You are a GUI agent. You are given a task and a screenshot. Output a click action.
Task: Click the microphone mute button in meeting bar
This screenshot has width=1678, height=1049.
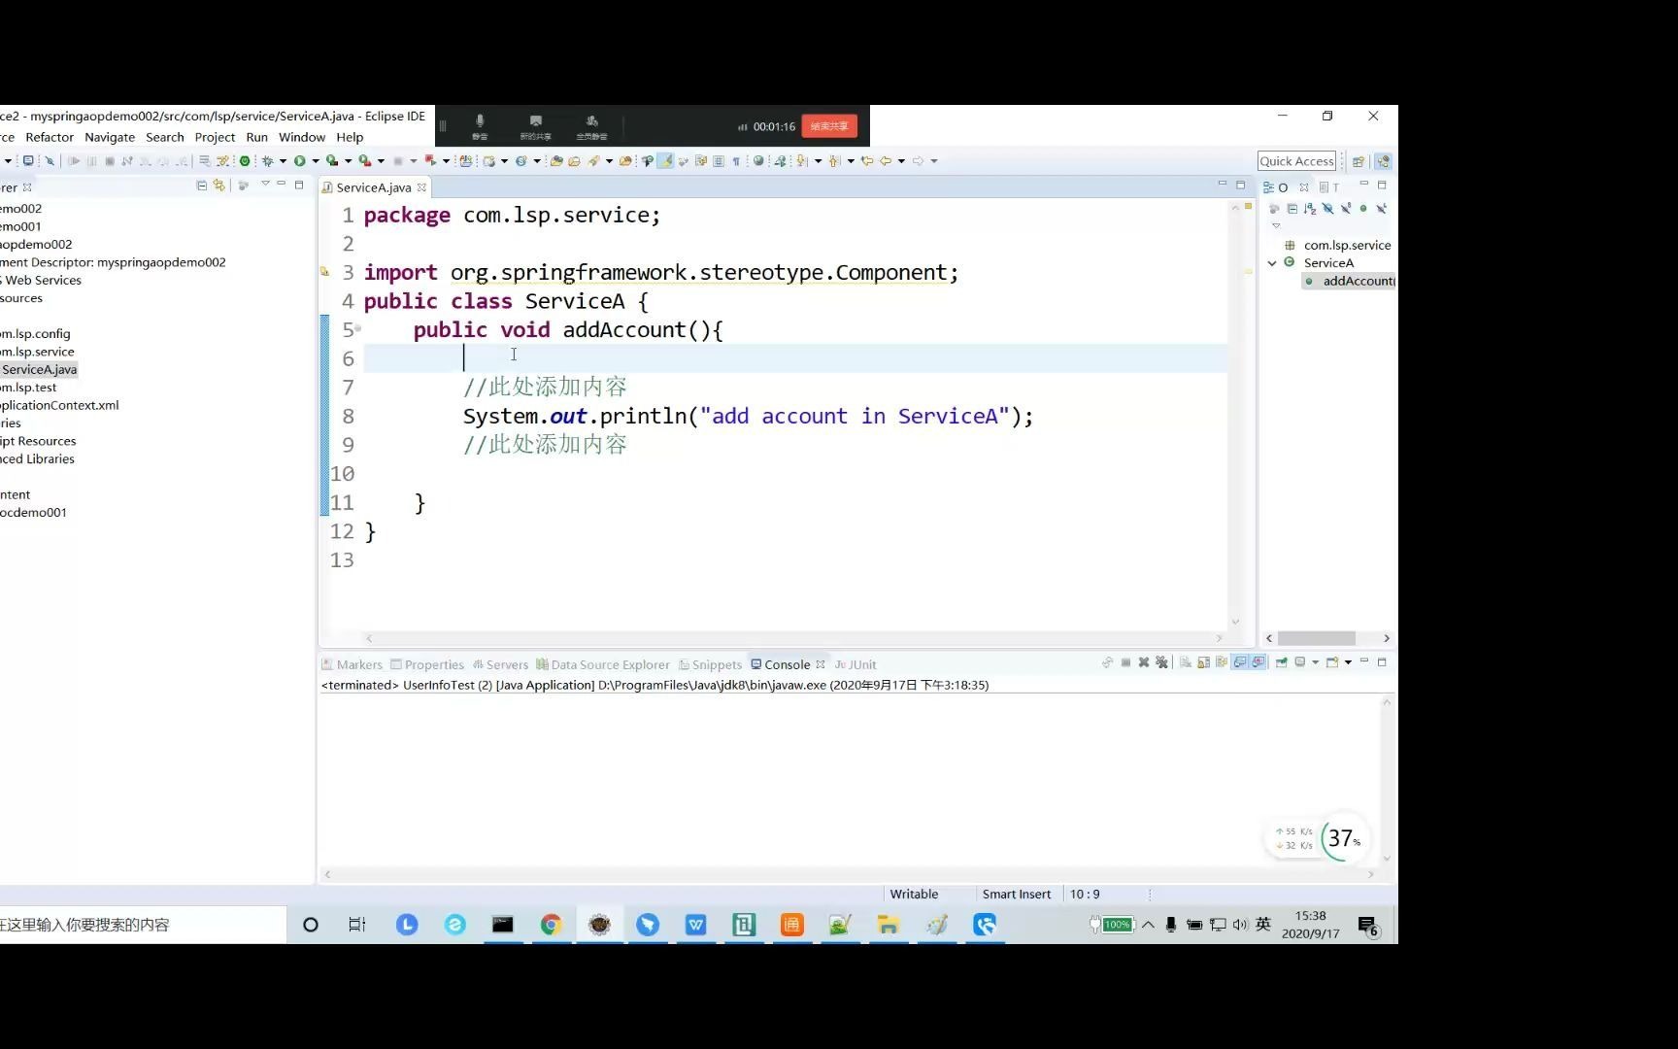pos(480,126)
